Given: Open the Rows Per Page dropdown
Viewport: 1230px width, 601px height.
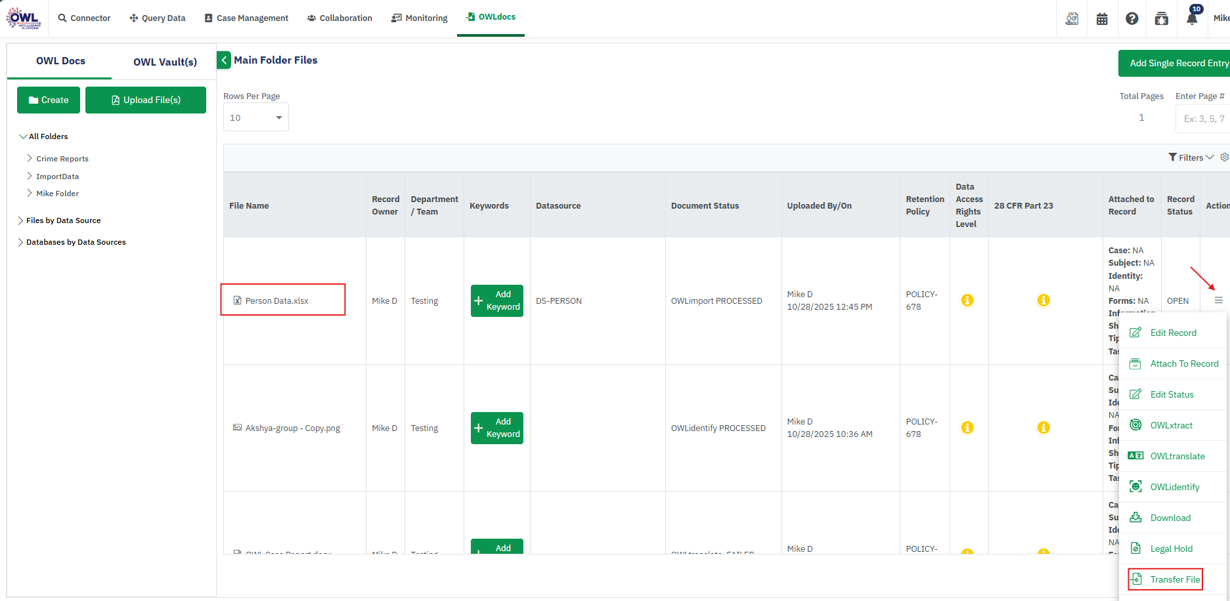Looking at the screenshot, I should click(x=255, y=118).
